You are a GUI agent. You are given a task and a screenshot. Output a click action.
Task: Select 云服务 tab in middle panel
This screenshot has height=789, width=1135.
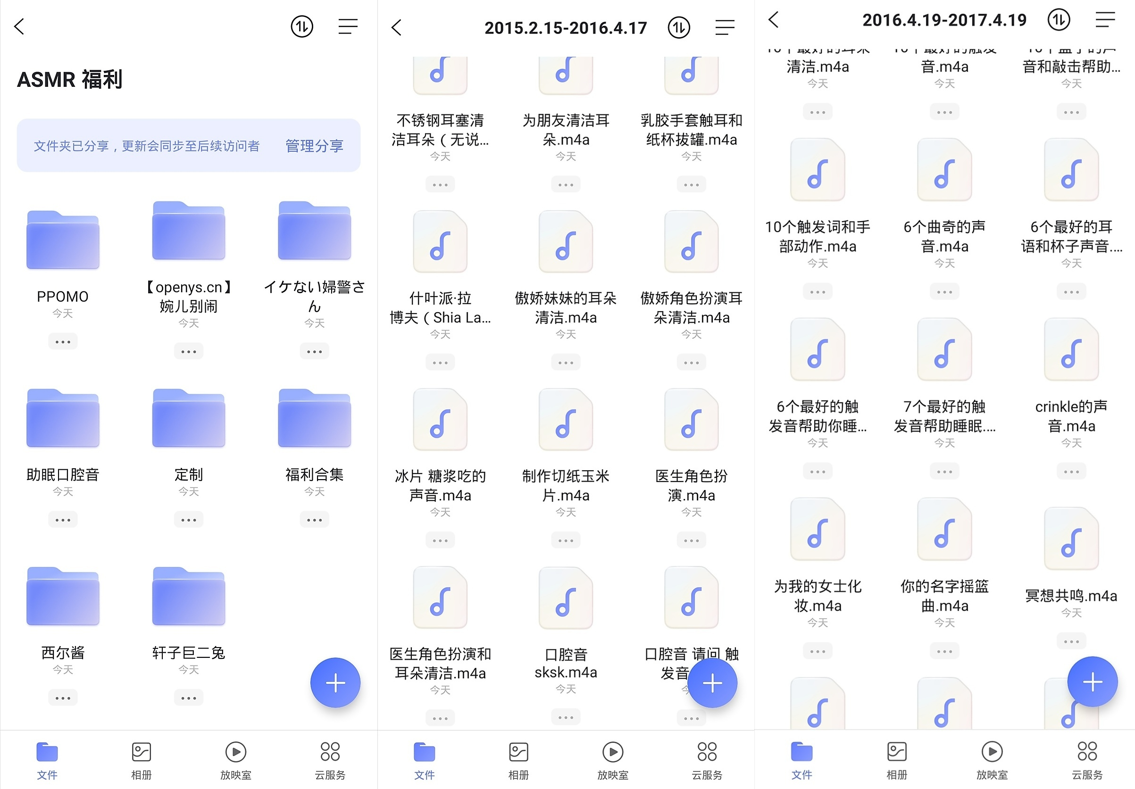click(x=707, y=761)
